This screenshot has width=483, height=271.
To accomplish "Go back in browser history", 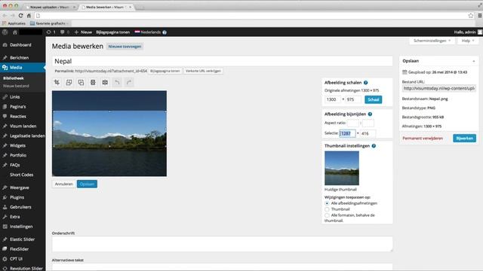I will click(5, 15).
